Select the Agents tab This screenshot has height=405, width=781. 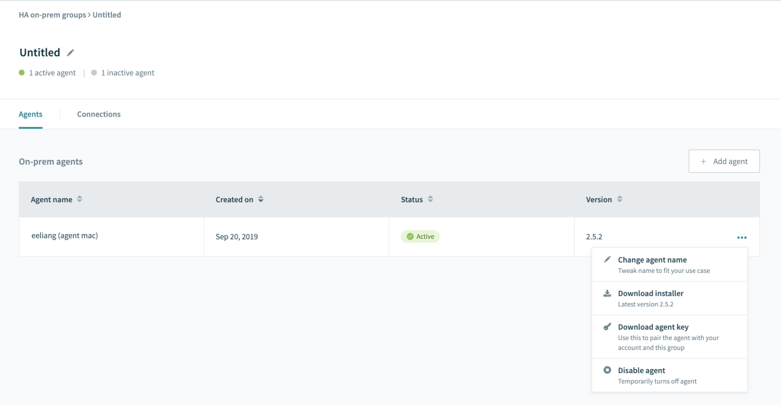(x=31, y=114)
